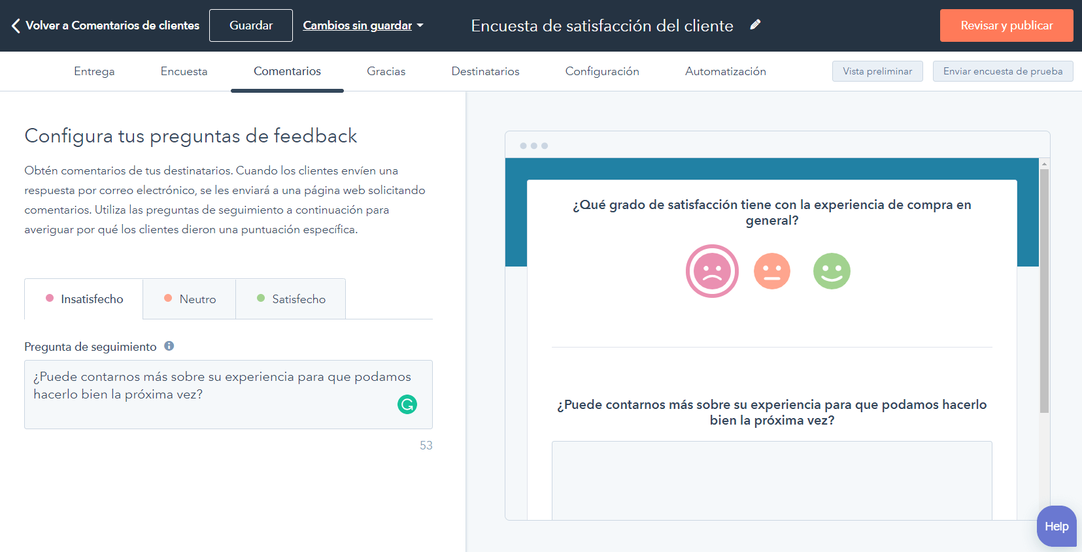Click the preview pane vertical scrollbar
Image resolution: width=1082 pixels, height=552 pixels.
click(1044, 291)
